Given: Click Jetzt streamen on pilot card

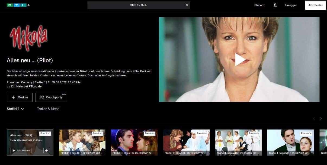Looking at the screenshot, I should tap(21, 150).
